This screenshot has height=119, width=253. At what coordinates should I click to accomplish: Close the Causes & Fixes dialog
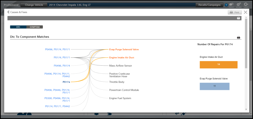click(245, 12)
